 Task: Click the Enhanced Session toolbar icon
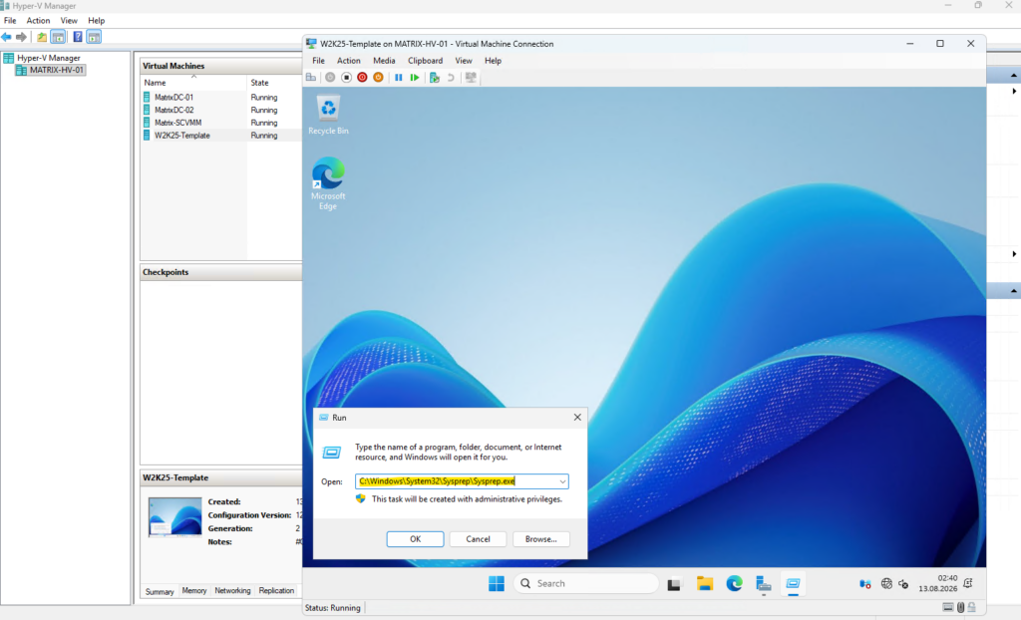coord(471,78)
